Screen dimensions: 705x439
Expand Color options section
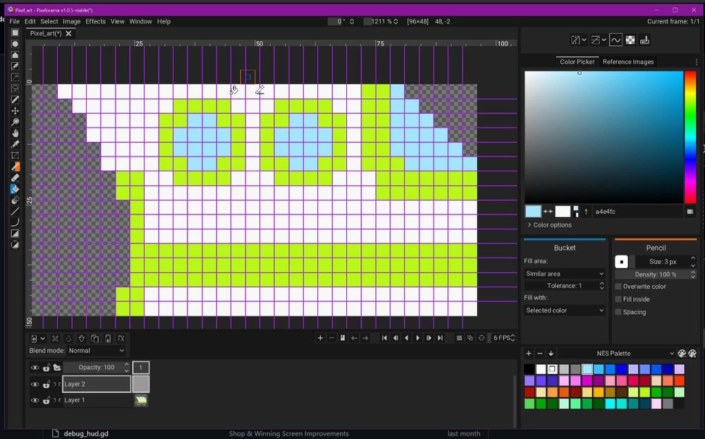coord(549,224)
